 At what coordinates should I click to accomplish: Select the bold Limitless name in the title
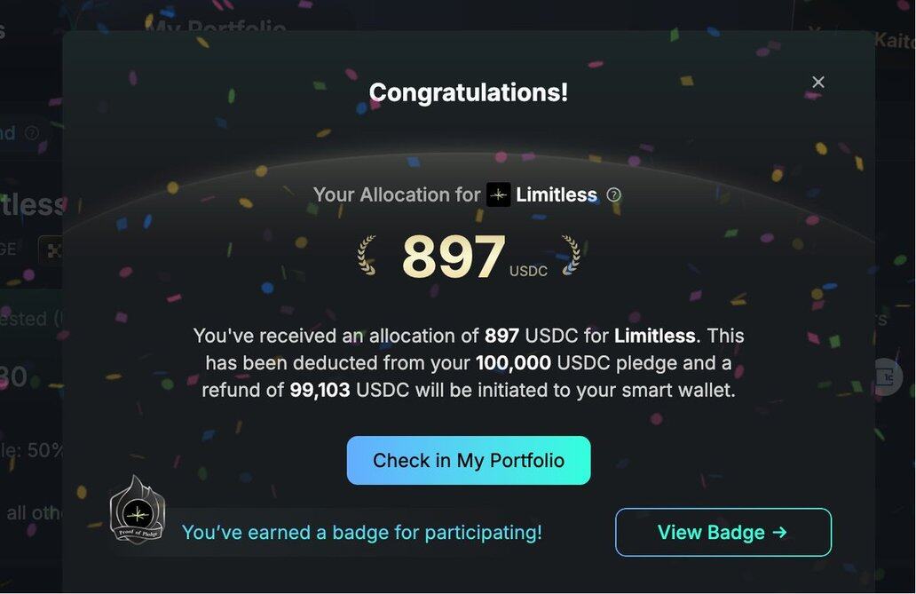click(x=557, y=195)
